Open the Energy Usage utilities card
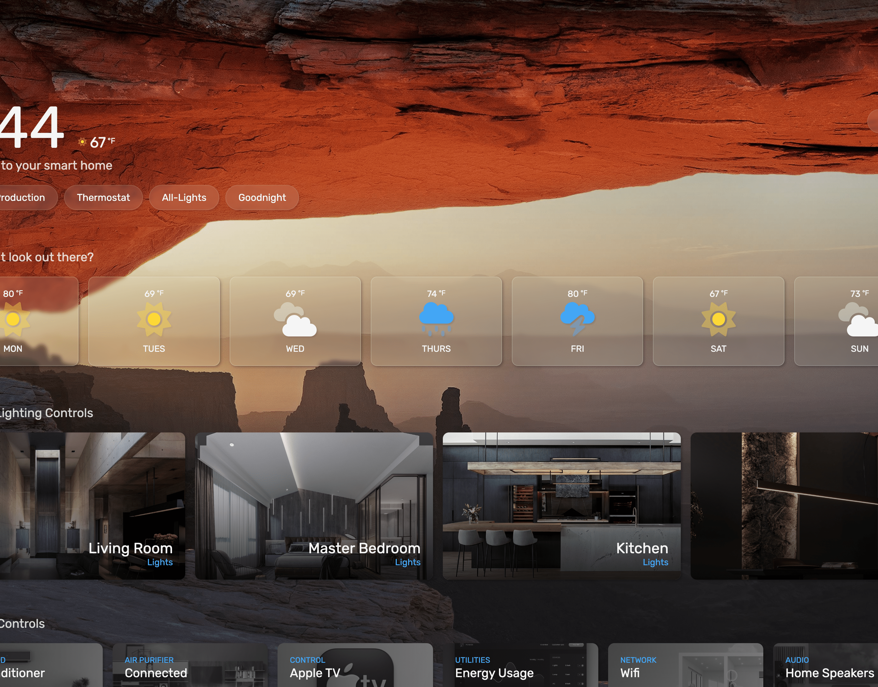Screen dimensions: 878x687 520,665
